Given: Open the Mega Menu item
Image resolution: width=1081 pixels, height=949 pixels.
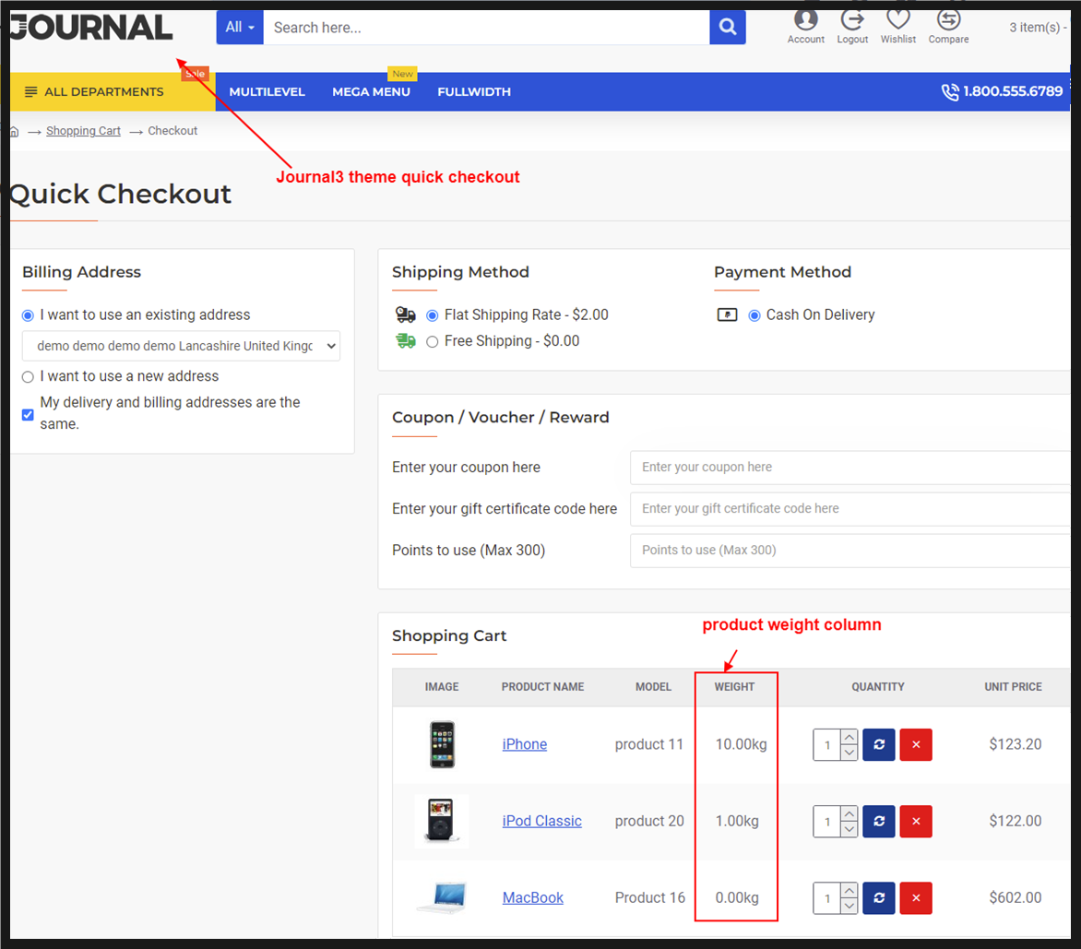Looking at the screenshot, I should click(x=371, y=92).
